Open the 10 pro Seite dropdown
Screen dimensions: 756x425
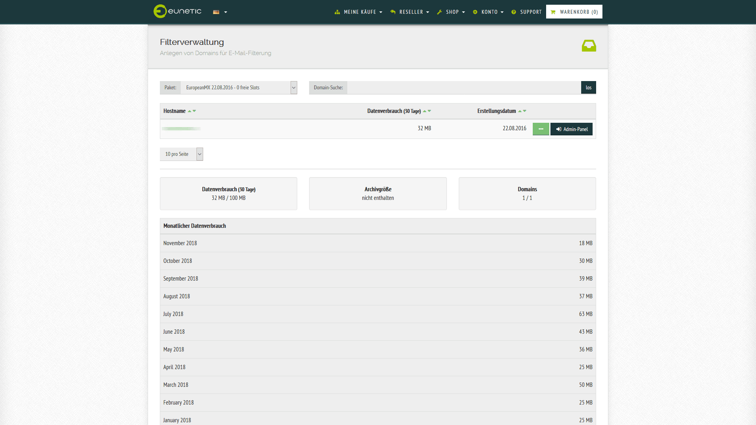182,154
